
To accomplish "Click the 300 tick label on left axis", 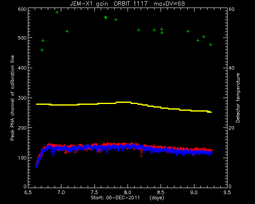I will click(x=22, y=98).
